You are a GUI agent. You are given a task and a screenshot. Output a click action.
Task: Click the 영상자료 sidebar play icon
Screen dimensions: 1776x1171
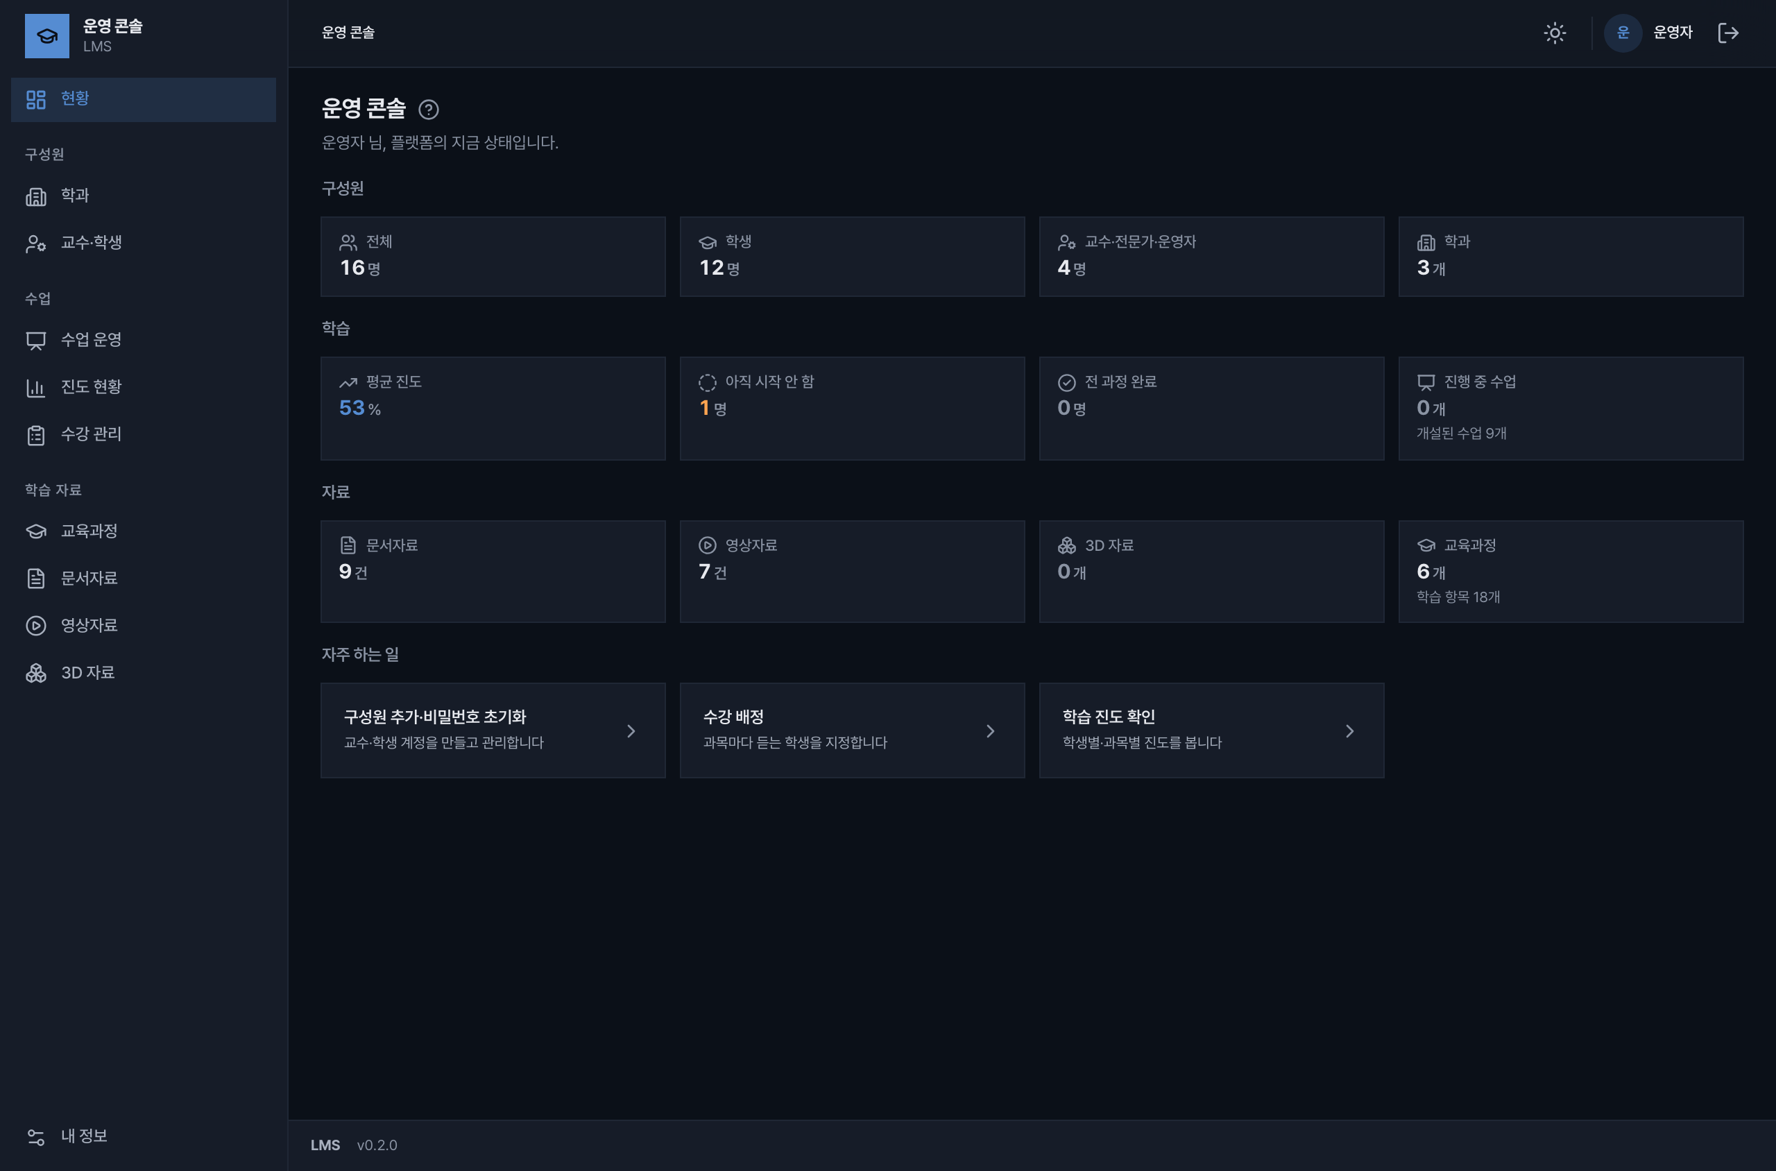(36, 625)
